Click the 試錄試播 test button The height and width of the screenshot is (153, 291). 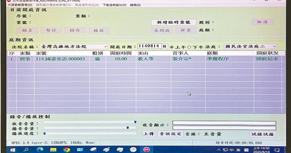click(263, 134)
